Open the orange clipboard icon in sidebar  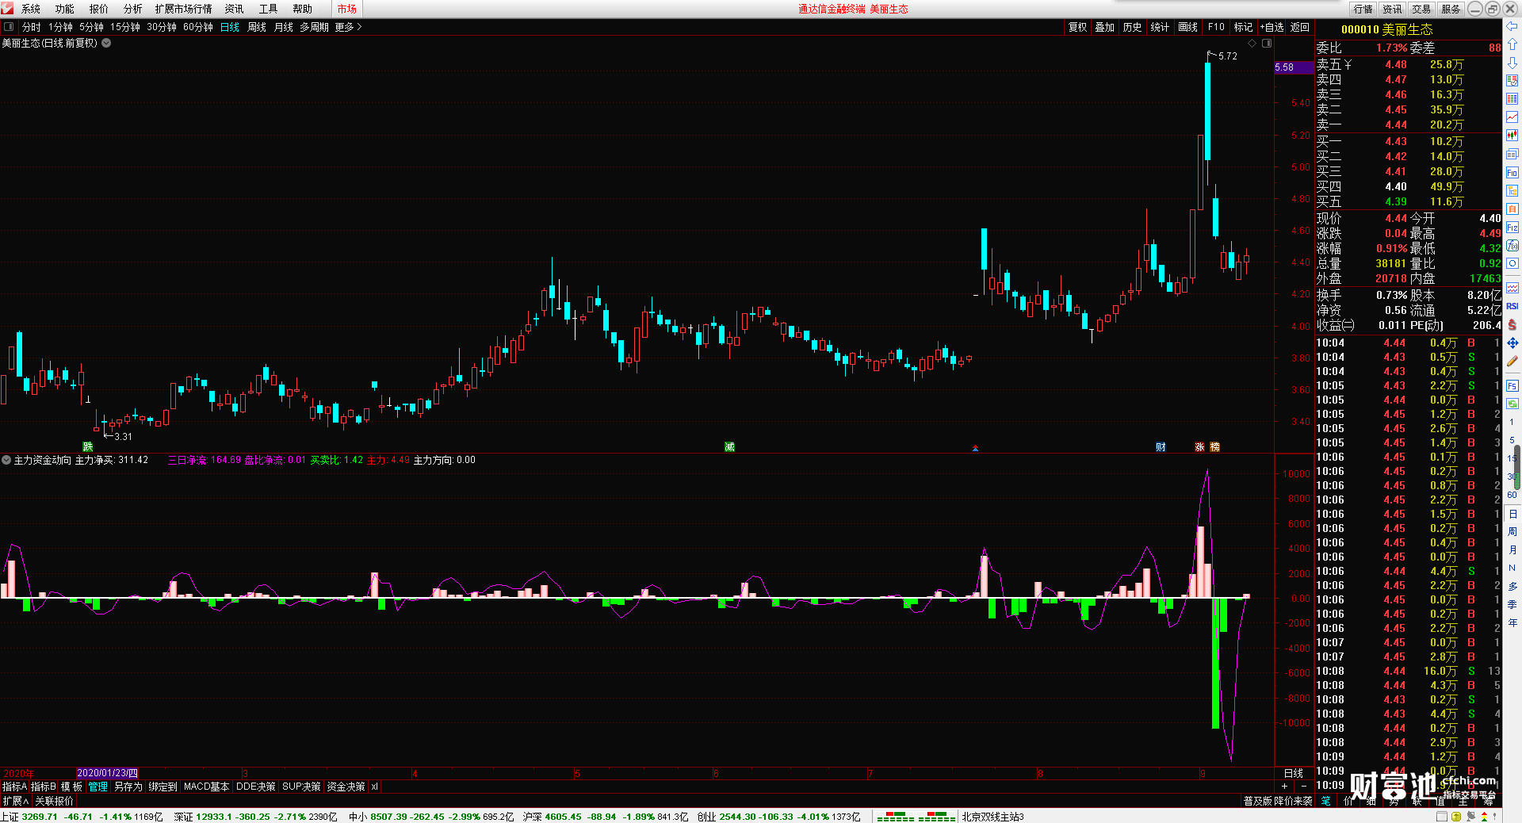[1512, 209]
